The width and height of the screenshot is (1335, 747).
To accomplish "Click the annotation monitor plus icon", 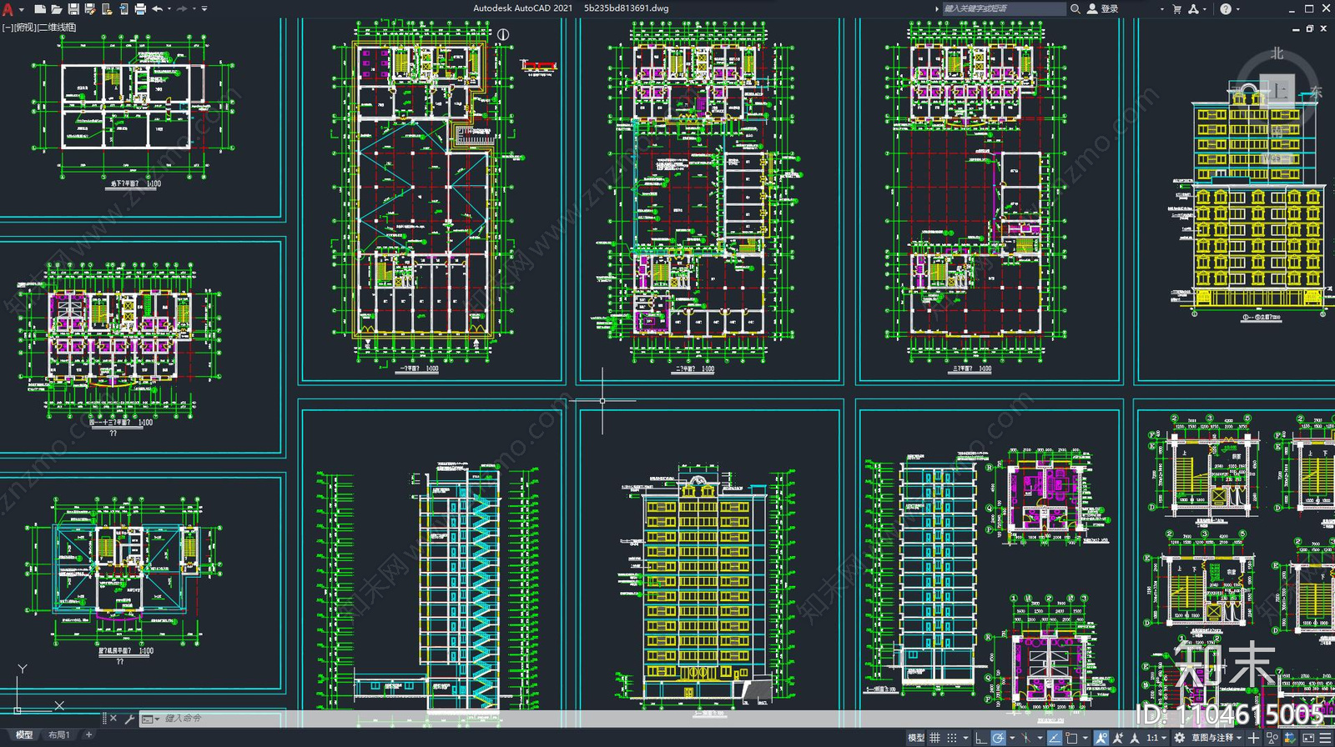I will [x=1253, y=738].
